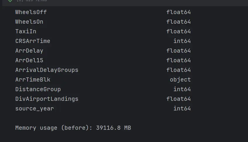248x142 pixels.
Task: Click the int64 dtype beside source_year
Action: pyautogui.click(x=182, y=108)
